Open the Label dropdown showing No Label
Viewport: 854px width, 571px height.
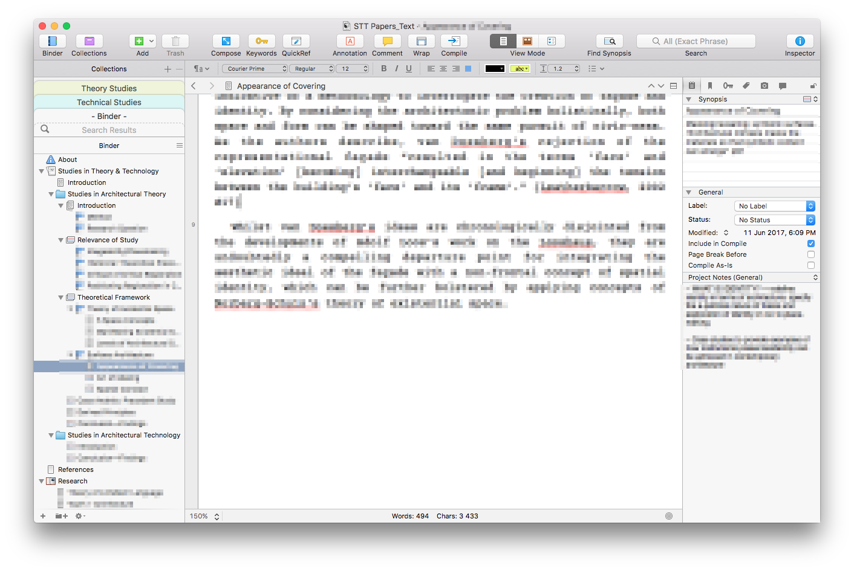pyautogui.click(x=774, y=206)
